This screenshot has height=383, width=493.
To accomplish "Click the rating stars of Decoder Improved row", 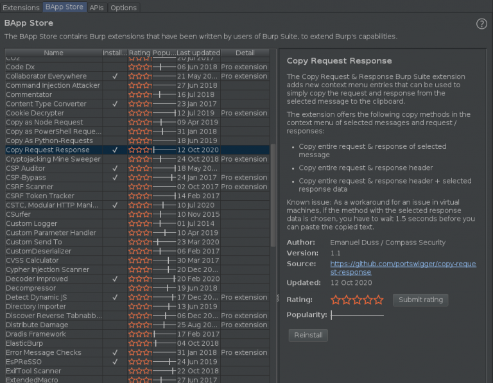I will [x=140, y=279].
